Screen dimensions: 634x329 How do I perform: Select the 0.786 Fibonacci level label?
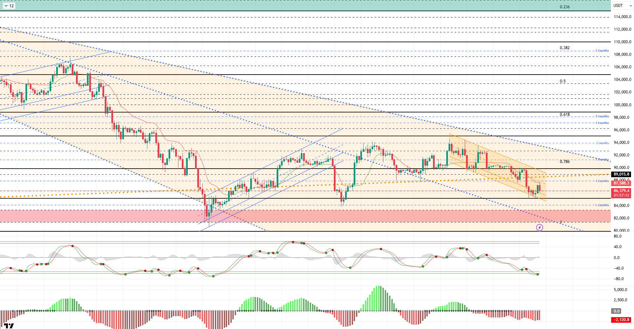(565, 161)
